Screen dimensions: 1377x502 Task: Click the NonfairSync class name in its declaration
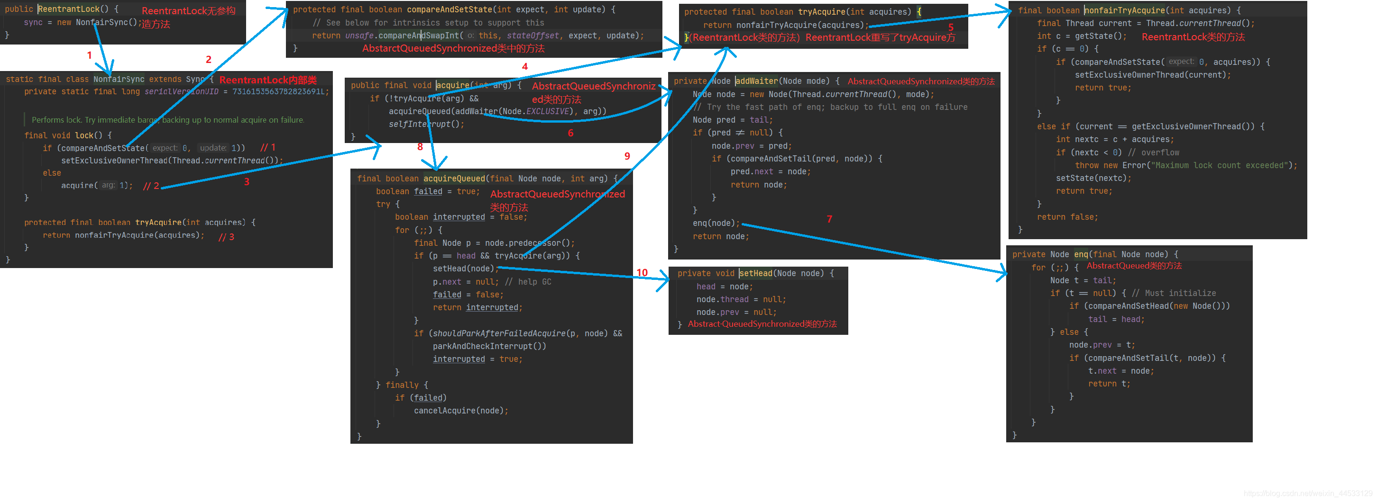[119, 79]
